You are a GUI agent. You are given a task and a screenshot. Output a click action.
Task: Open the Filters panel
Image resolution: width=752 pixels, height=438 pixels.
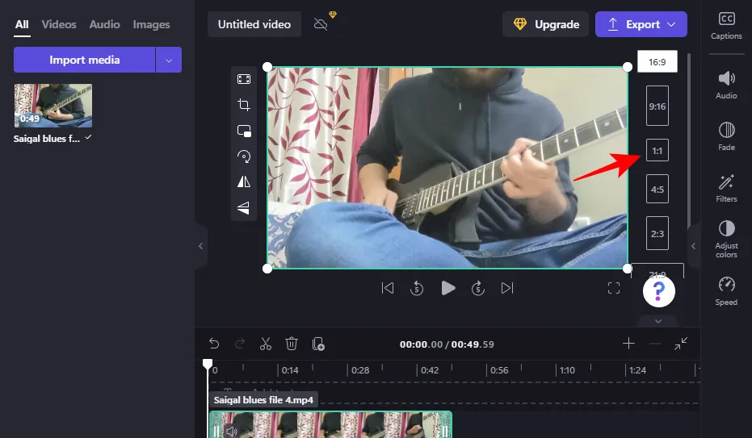[x=726, y=188]
